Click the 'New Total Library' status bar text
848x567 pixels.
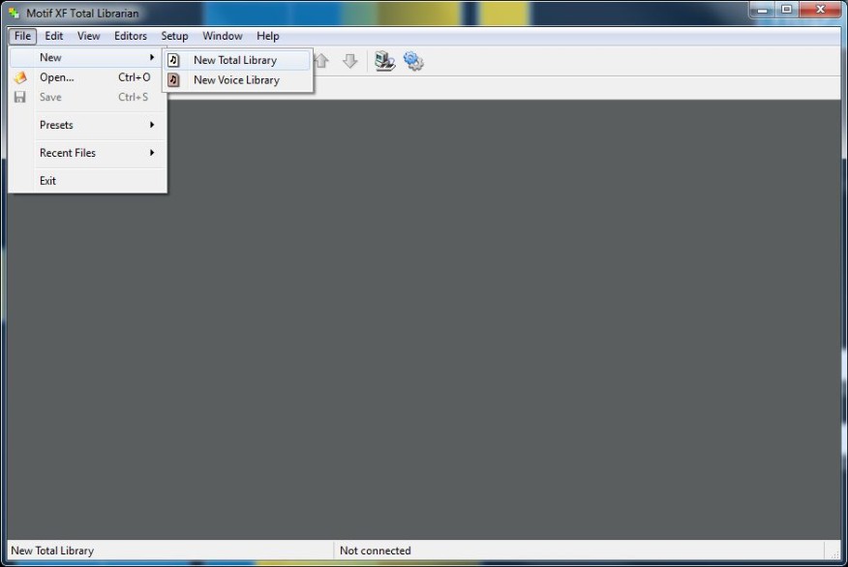click(x=52, y=551)
